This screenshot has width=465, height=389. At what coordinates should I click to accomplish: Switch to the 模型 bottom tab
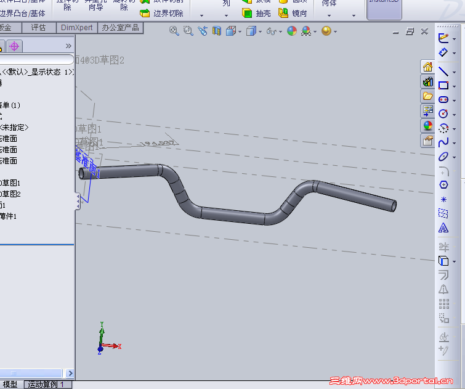tap(10, 385)
